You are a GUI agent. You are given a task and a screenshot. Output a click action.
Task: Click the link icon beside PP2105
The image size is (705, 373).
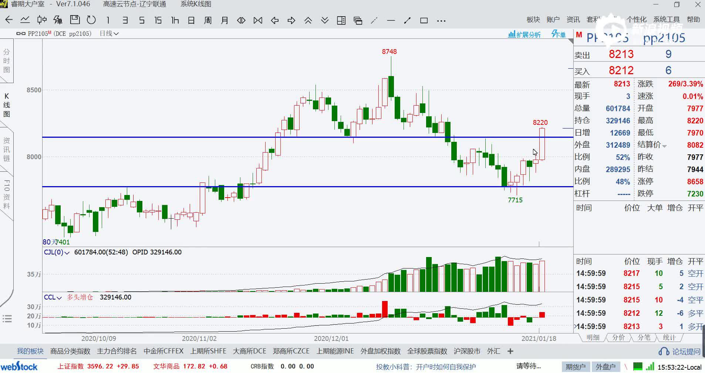[21, 34]
